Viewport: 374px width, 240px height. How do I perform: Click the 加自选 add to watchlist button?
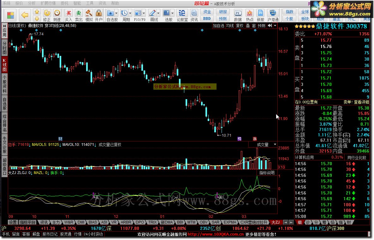click(218, 26)
